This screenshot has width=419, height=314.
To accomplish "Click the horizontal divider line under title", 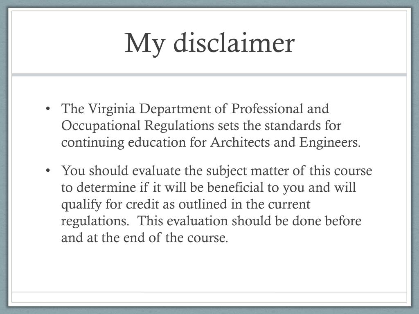I will click(x=209, y=75).
